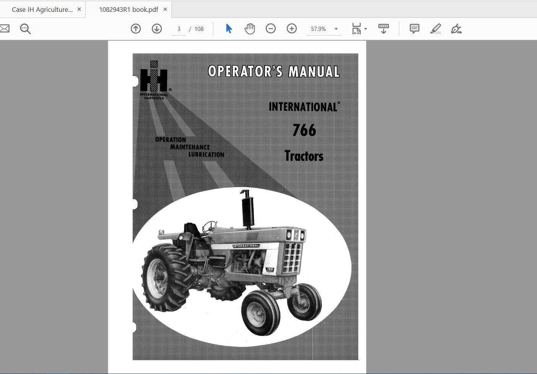Image resolution: width=537 pixels, height=374 pixels.
Task: Expand the page fit options arrow
Action: [366, 29]
